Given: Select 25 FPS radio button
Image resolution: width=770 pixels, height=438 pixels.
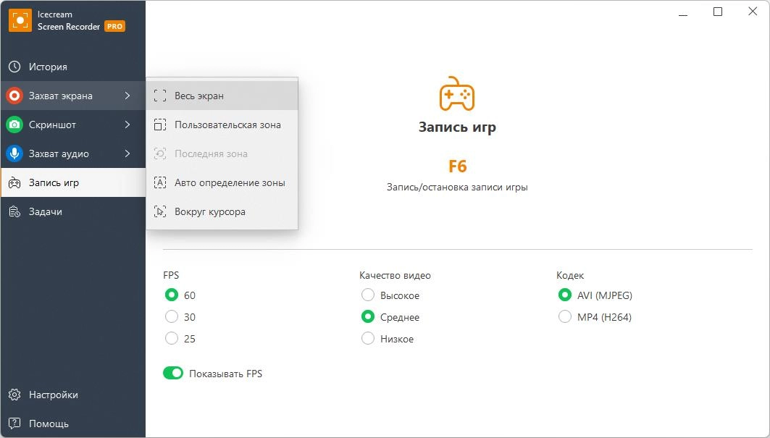Looking at the screenshot, I should pyautogui.click(x=172, y=338).
